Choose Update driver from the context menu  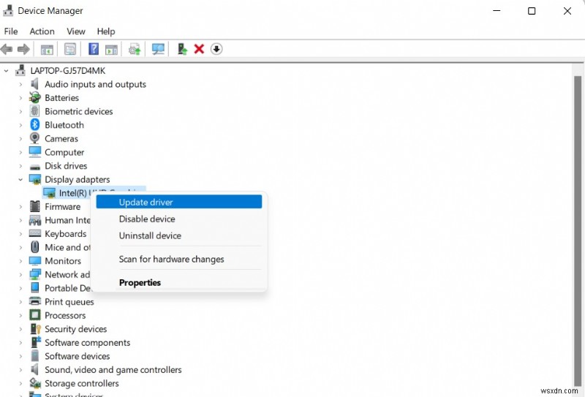point(146,202)
